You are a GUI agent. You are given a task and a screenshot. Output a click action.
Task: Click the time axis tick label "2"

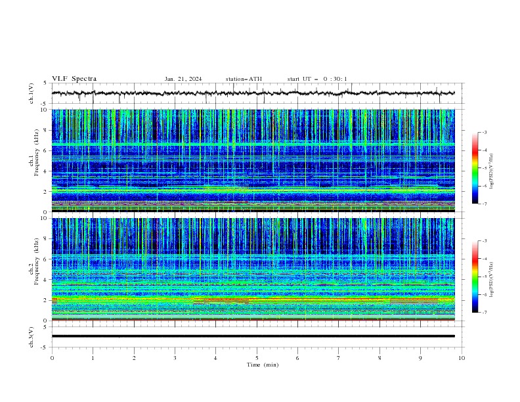134,358
